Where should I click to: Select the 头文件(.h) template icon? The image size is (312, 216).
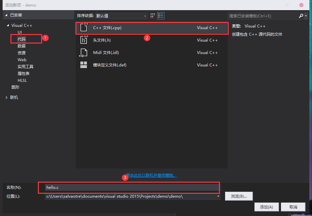84,40
